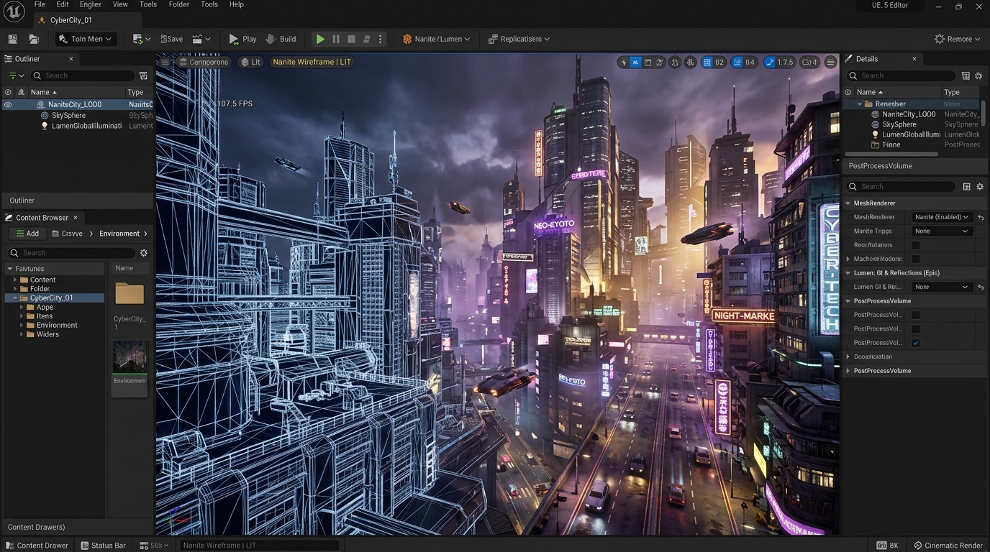Open the play options three-dot menu
Screen dimensions: 990x552
point(381,39)
